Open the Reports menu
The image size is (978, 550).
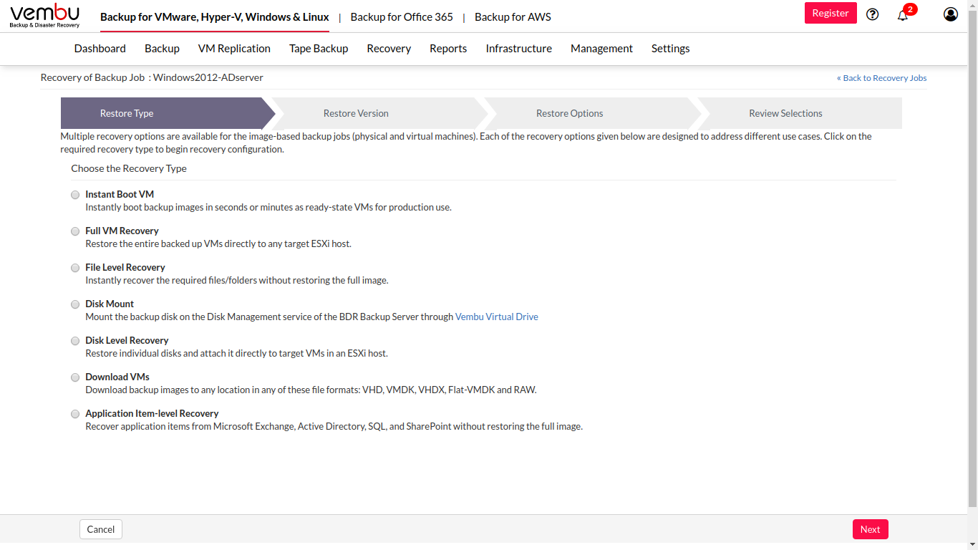point(448,49)
